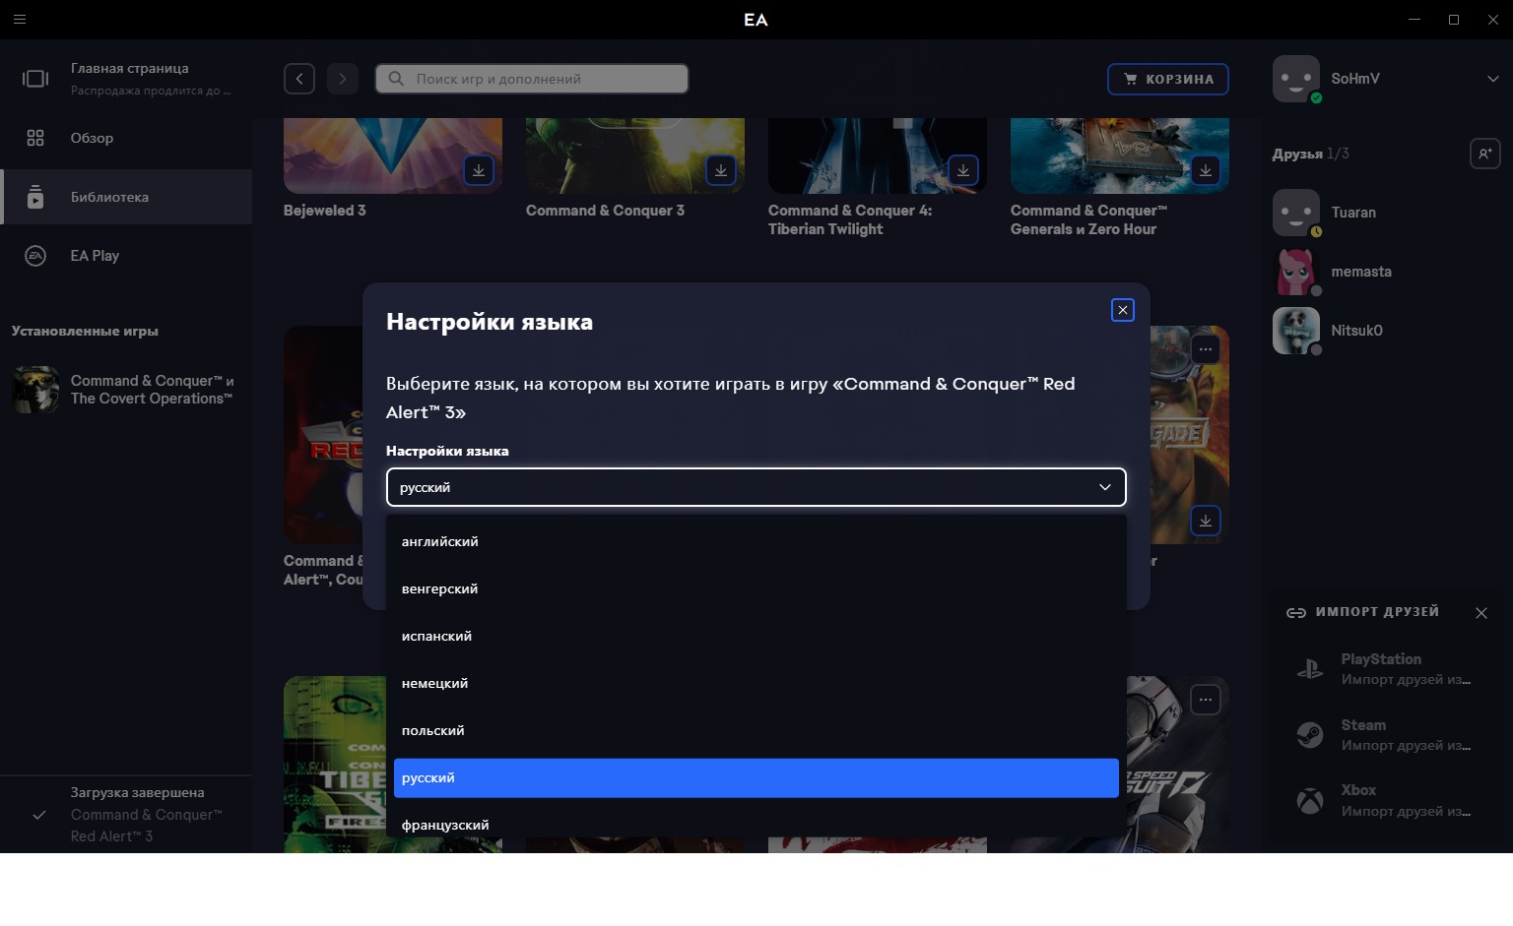Close the Настройки языка dialog
This screenshot has height=926, width=1513.
coord(1123,310)
